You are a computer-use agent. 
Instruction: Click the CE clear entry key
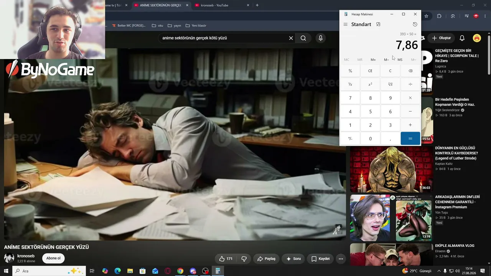[370, 71]
